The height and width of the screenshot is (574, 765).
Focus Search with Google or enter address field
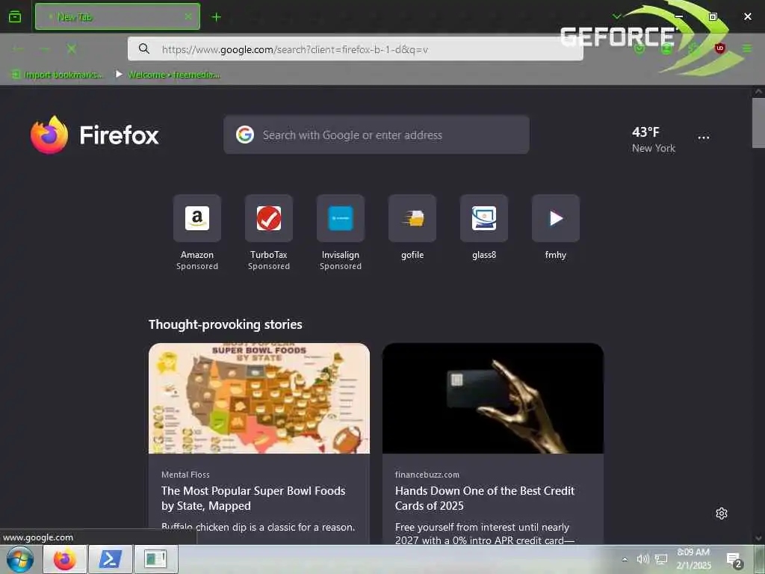(x=377, y=135)
